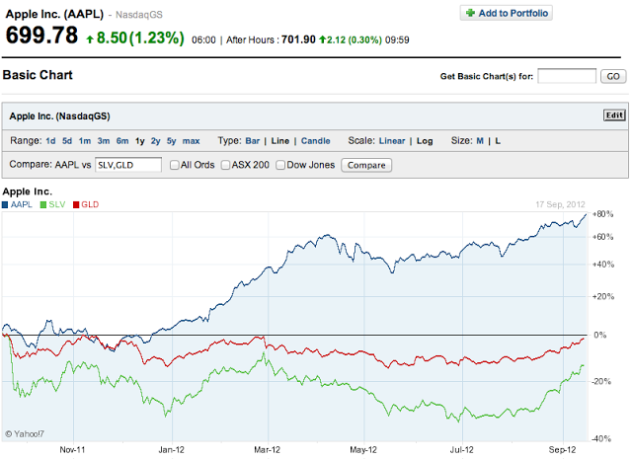This screenshot has height=459, width=632.
Task: Switch chart type to Bar
Action: pos(253,141)
